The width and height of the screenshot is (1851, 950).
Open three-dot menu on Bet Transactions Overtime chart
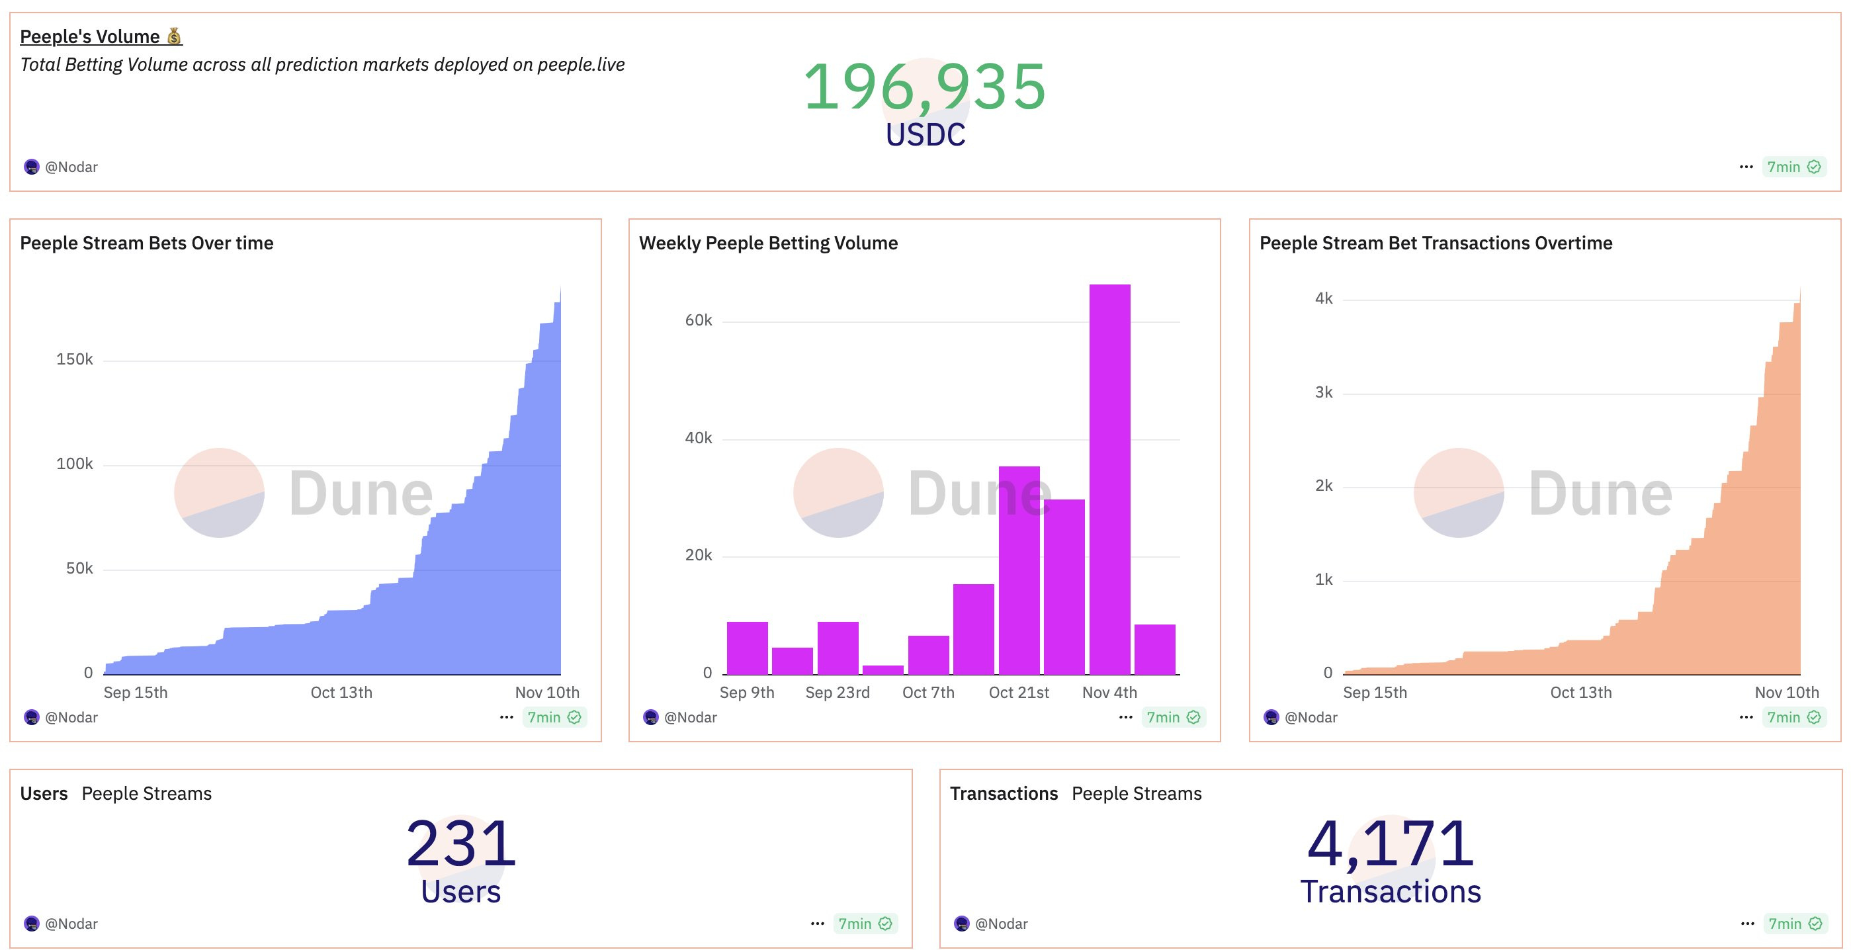pos(1746,717)
